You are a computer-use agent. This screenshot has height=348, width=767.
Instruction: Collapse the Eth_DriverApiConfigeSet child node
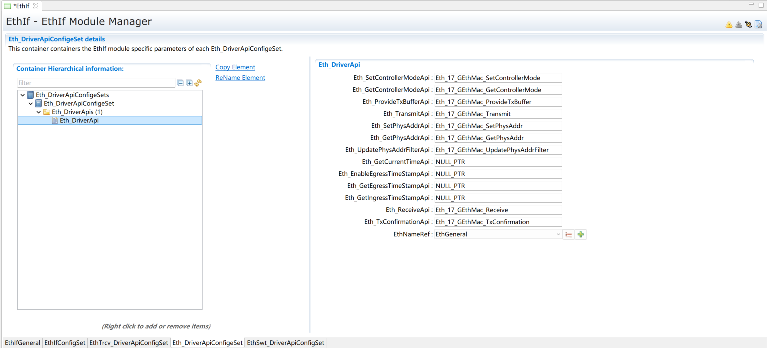(31, 104)
